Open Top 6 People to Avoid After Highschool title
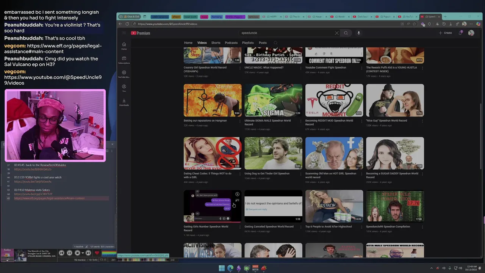The width and height of the screenshot is (485, 273). tap(329, 227)
